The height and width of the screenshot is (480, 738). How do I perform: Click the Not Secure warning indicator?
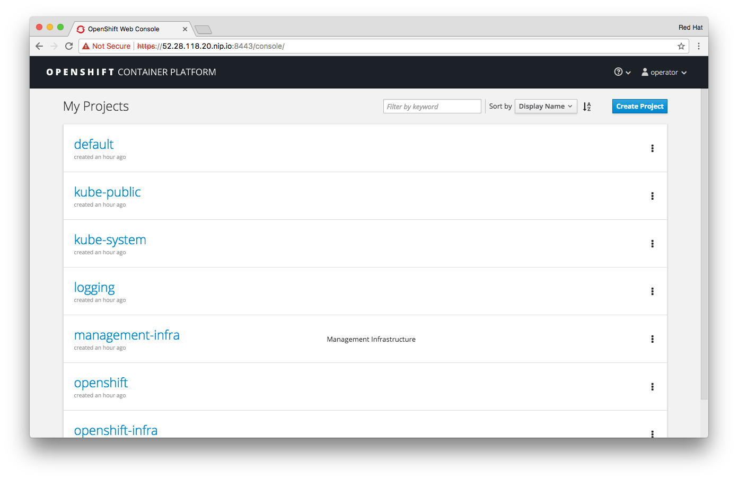click(x=106, y=46)
